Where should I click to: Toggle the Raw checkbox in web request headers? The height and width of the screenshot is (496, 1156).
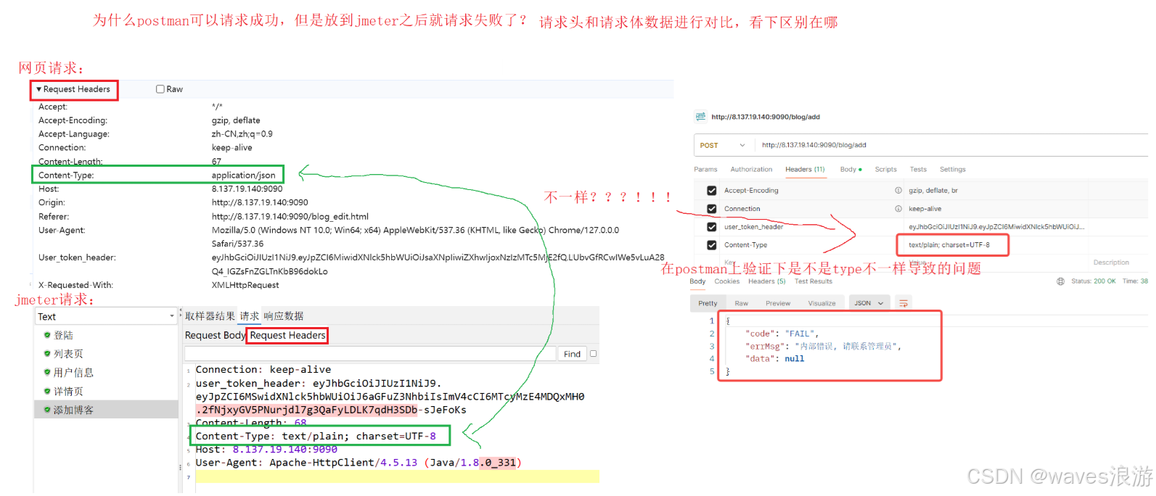[160, 89]
